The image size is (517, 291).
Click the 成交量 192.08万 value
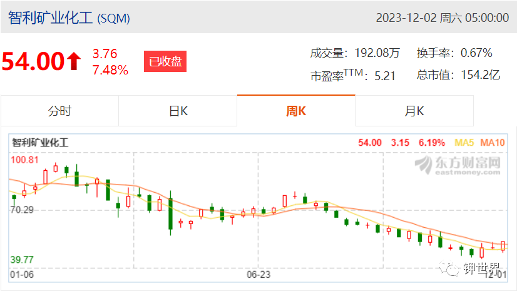(377, 53)
